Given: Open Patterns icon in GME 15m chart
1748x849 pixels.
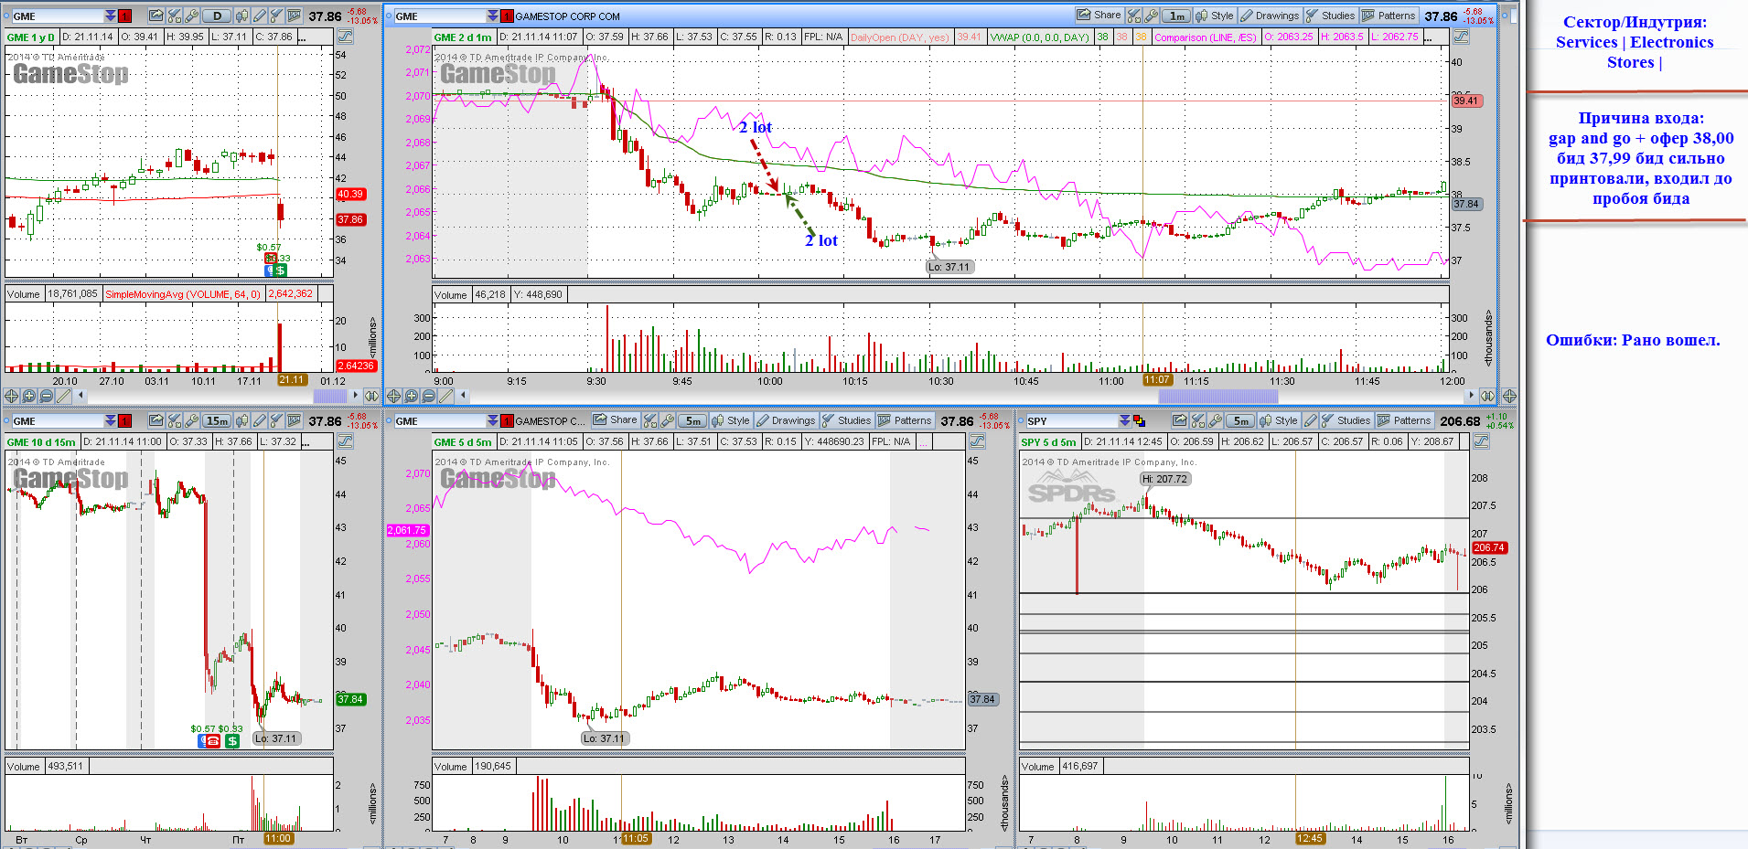Looking at the screenshot, I should coord(294,420).
